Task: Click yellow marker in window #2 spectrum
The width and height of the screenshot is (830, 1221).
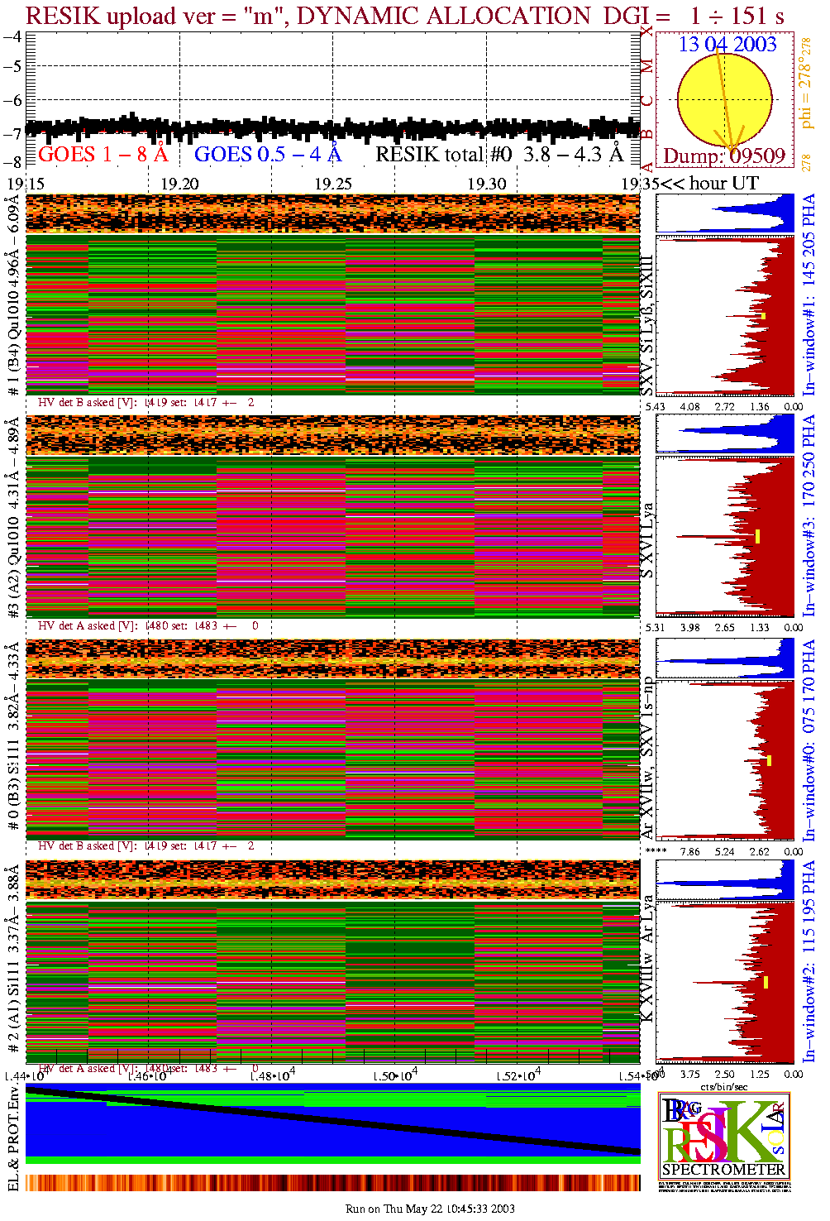Action: point(766,982)
